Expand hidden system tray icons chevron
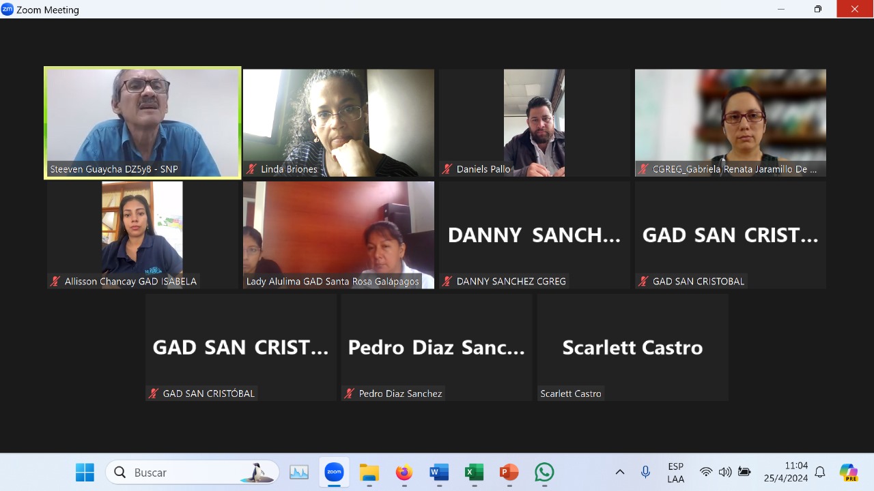The height and width of the screenshot is (491, 874). coord(620,472)
